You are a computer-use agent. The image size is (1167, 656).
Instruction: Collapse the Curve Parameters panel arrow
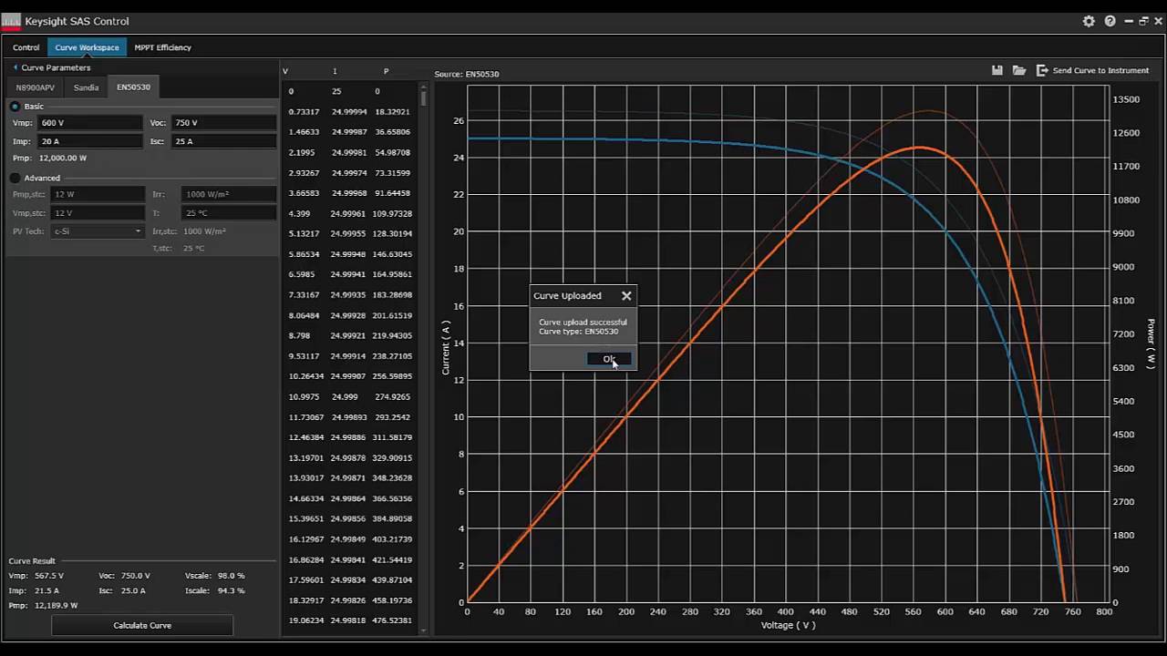pos(15,67)
